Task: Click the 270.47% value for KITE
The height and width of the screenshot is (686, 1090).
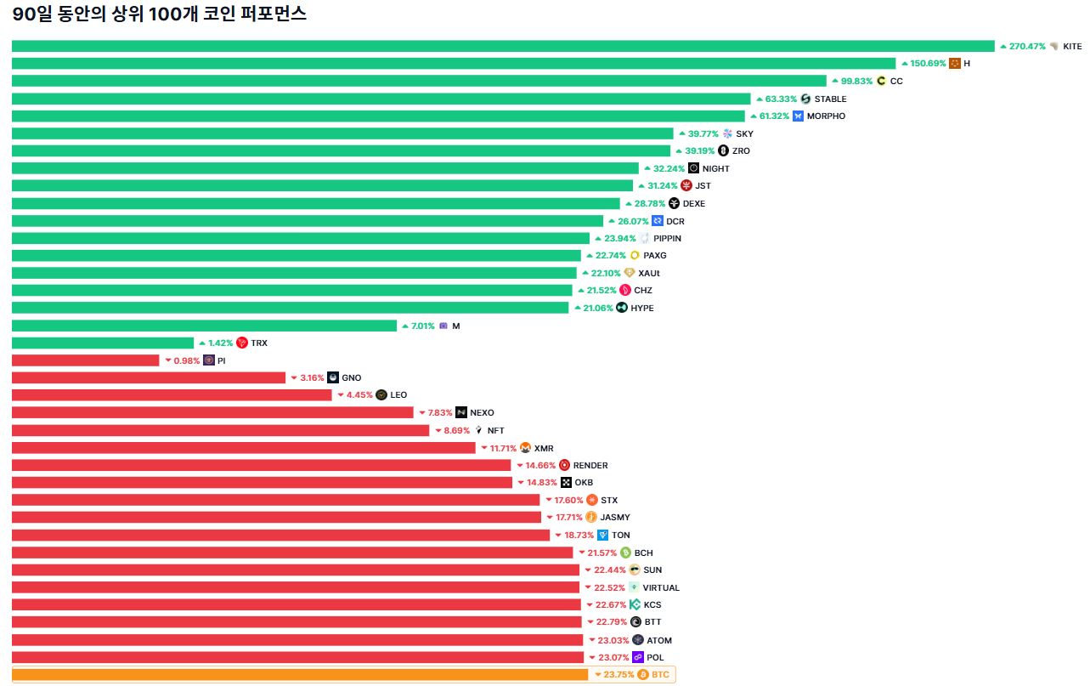Action: click(x=1027, y=46)
